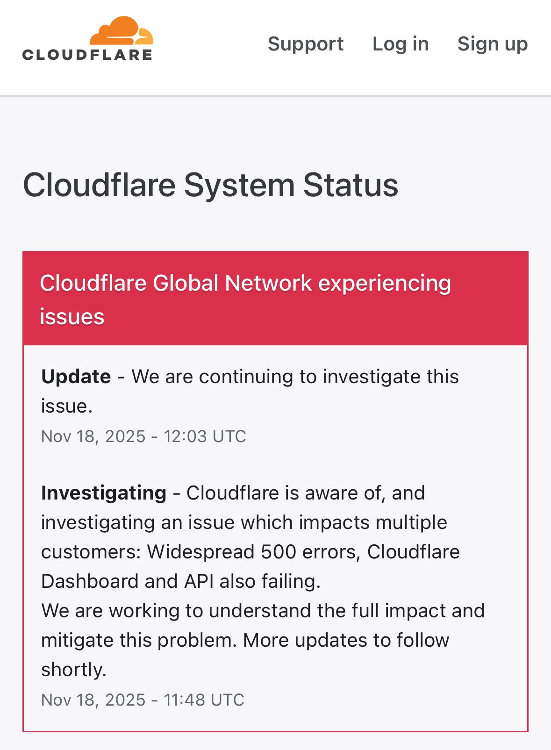Select the Sign up link
Viewport: 551px width, 750px height.
click(x=493, y=44)
